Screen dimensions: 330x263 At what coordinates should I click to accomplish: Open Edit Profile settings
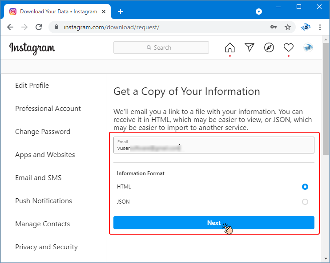32,86
